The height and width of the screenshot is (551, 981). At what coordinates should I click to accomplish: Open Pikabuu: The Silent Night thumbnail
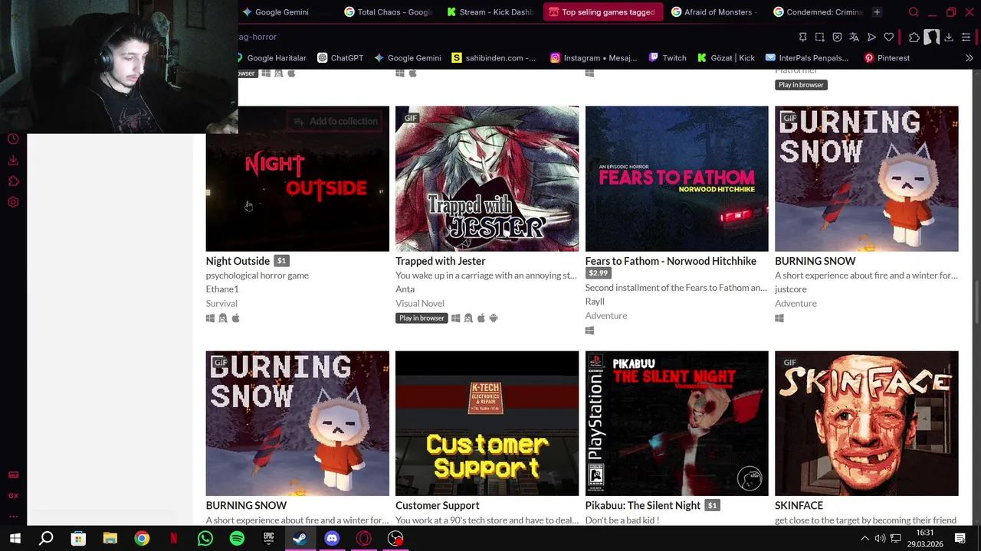coord(677,423)
